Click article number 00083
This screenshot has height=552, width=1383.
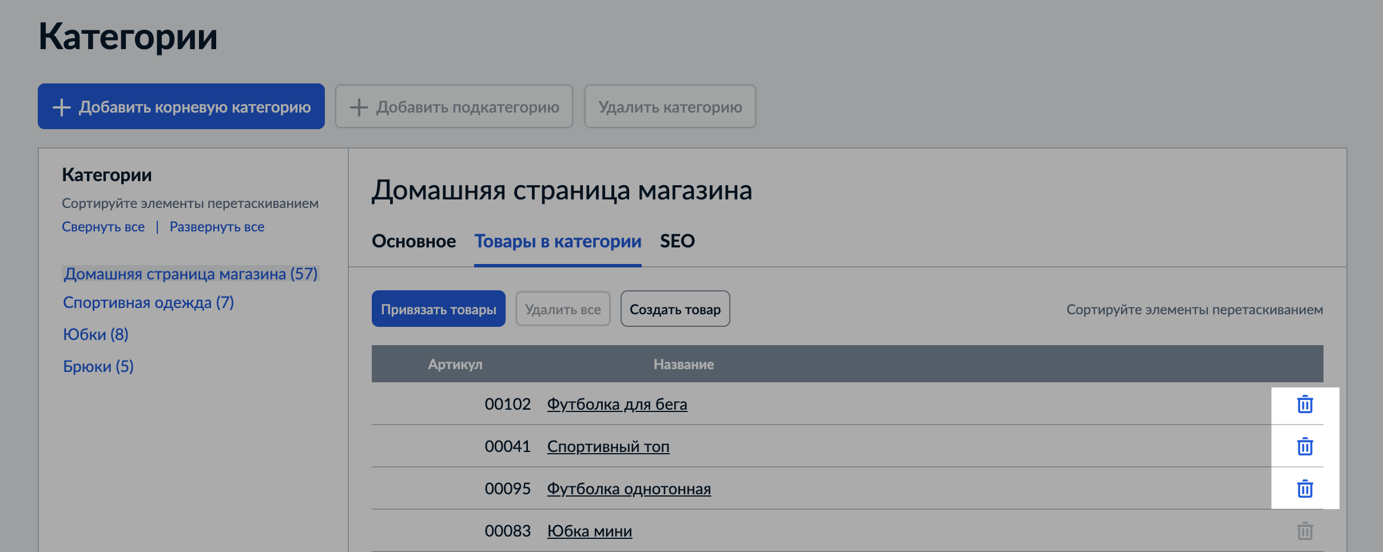[507, 531]
